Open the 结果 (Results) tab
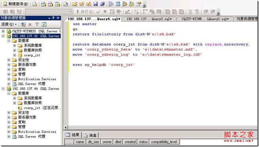The height and width of the screenshot is (147, 259). point(73,135)
